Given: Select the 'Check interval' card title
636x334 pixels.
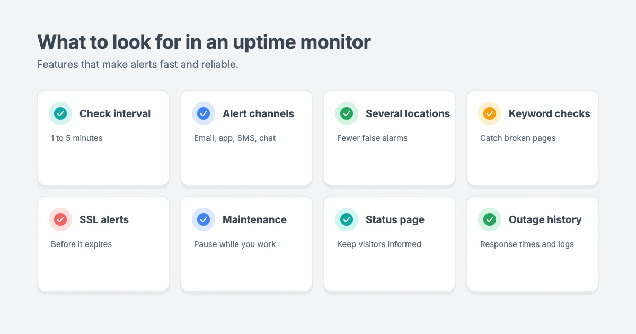Looking at the screenshot, I should click(115, 113).
